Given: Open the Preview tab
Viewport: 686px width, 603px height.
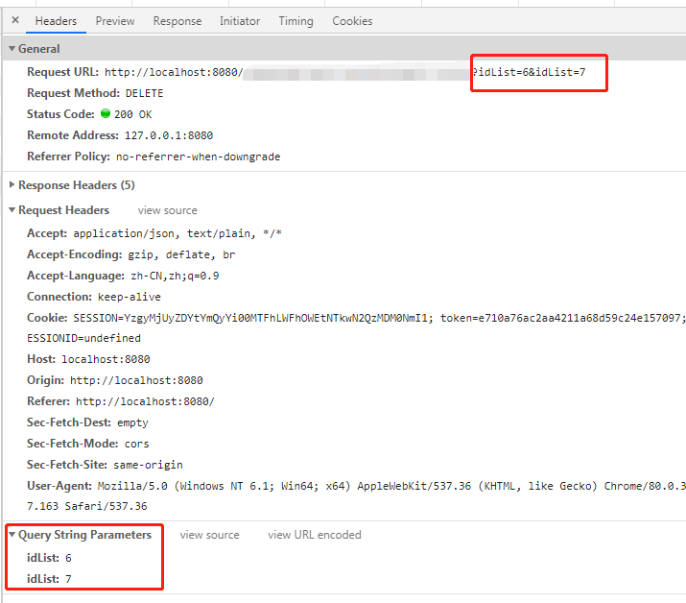Looking at the screenshot, I should (115, 21).
